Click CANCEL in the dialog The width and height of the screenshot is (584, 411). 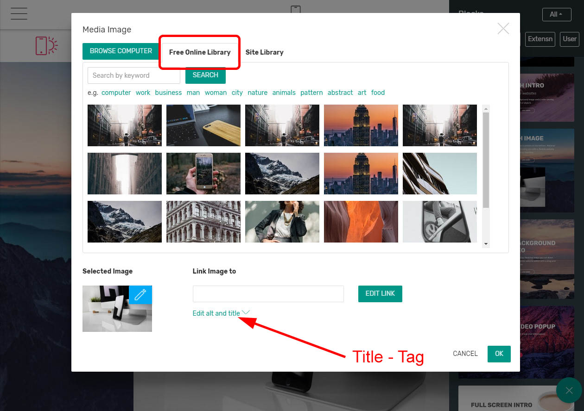(465, 354)
